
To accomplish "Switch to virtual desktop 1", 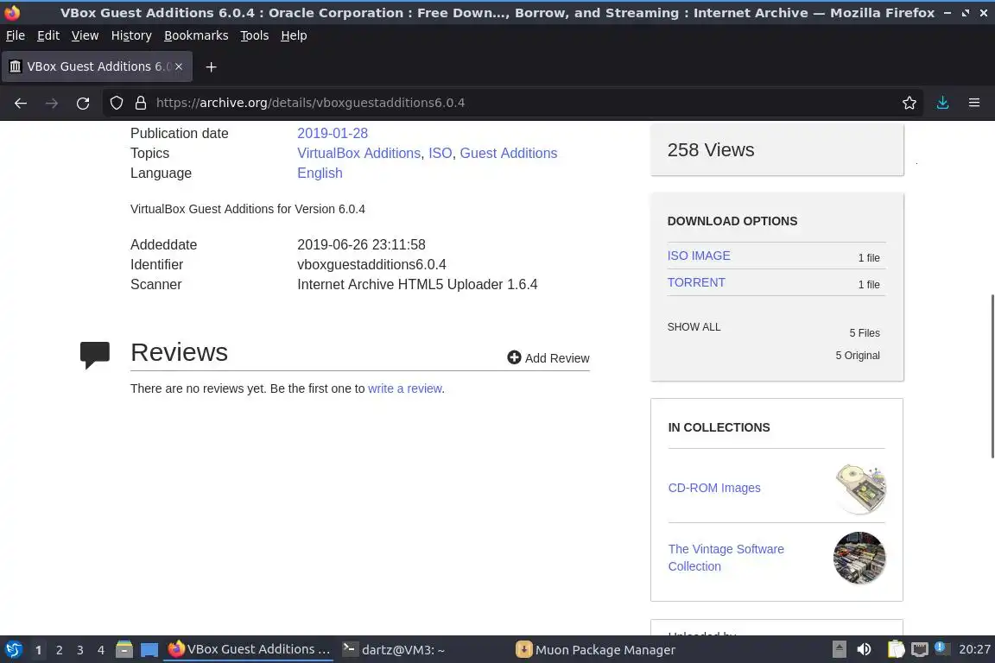I will pos(38,650).
